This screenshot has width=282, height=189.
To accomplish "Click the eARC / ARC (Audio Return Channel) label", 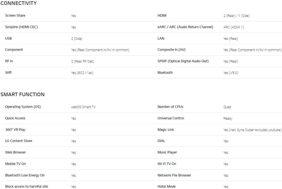I will pyautogui.click(x=185, y=27).
